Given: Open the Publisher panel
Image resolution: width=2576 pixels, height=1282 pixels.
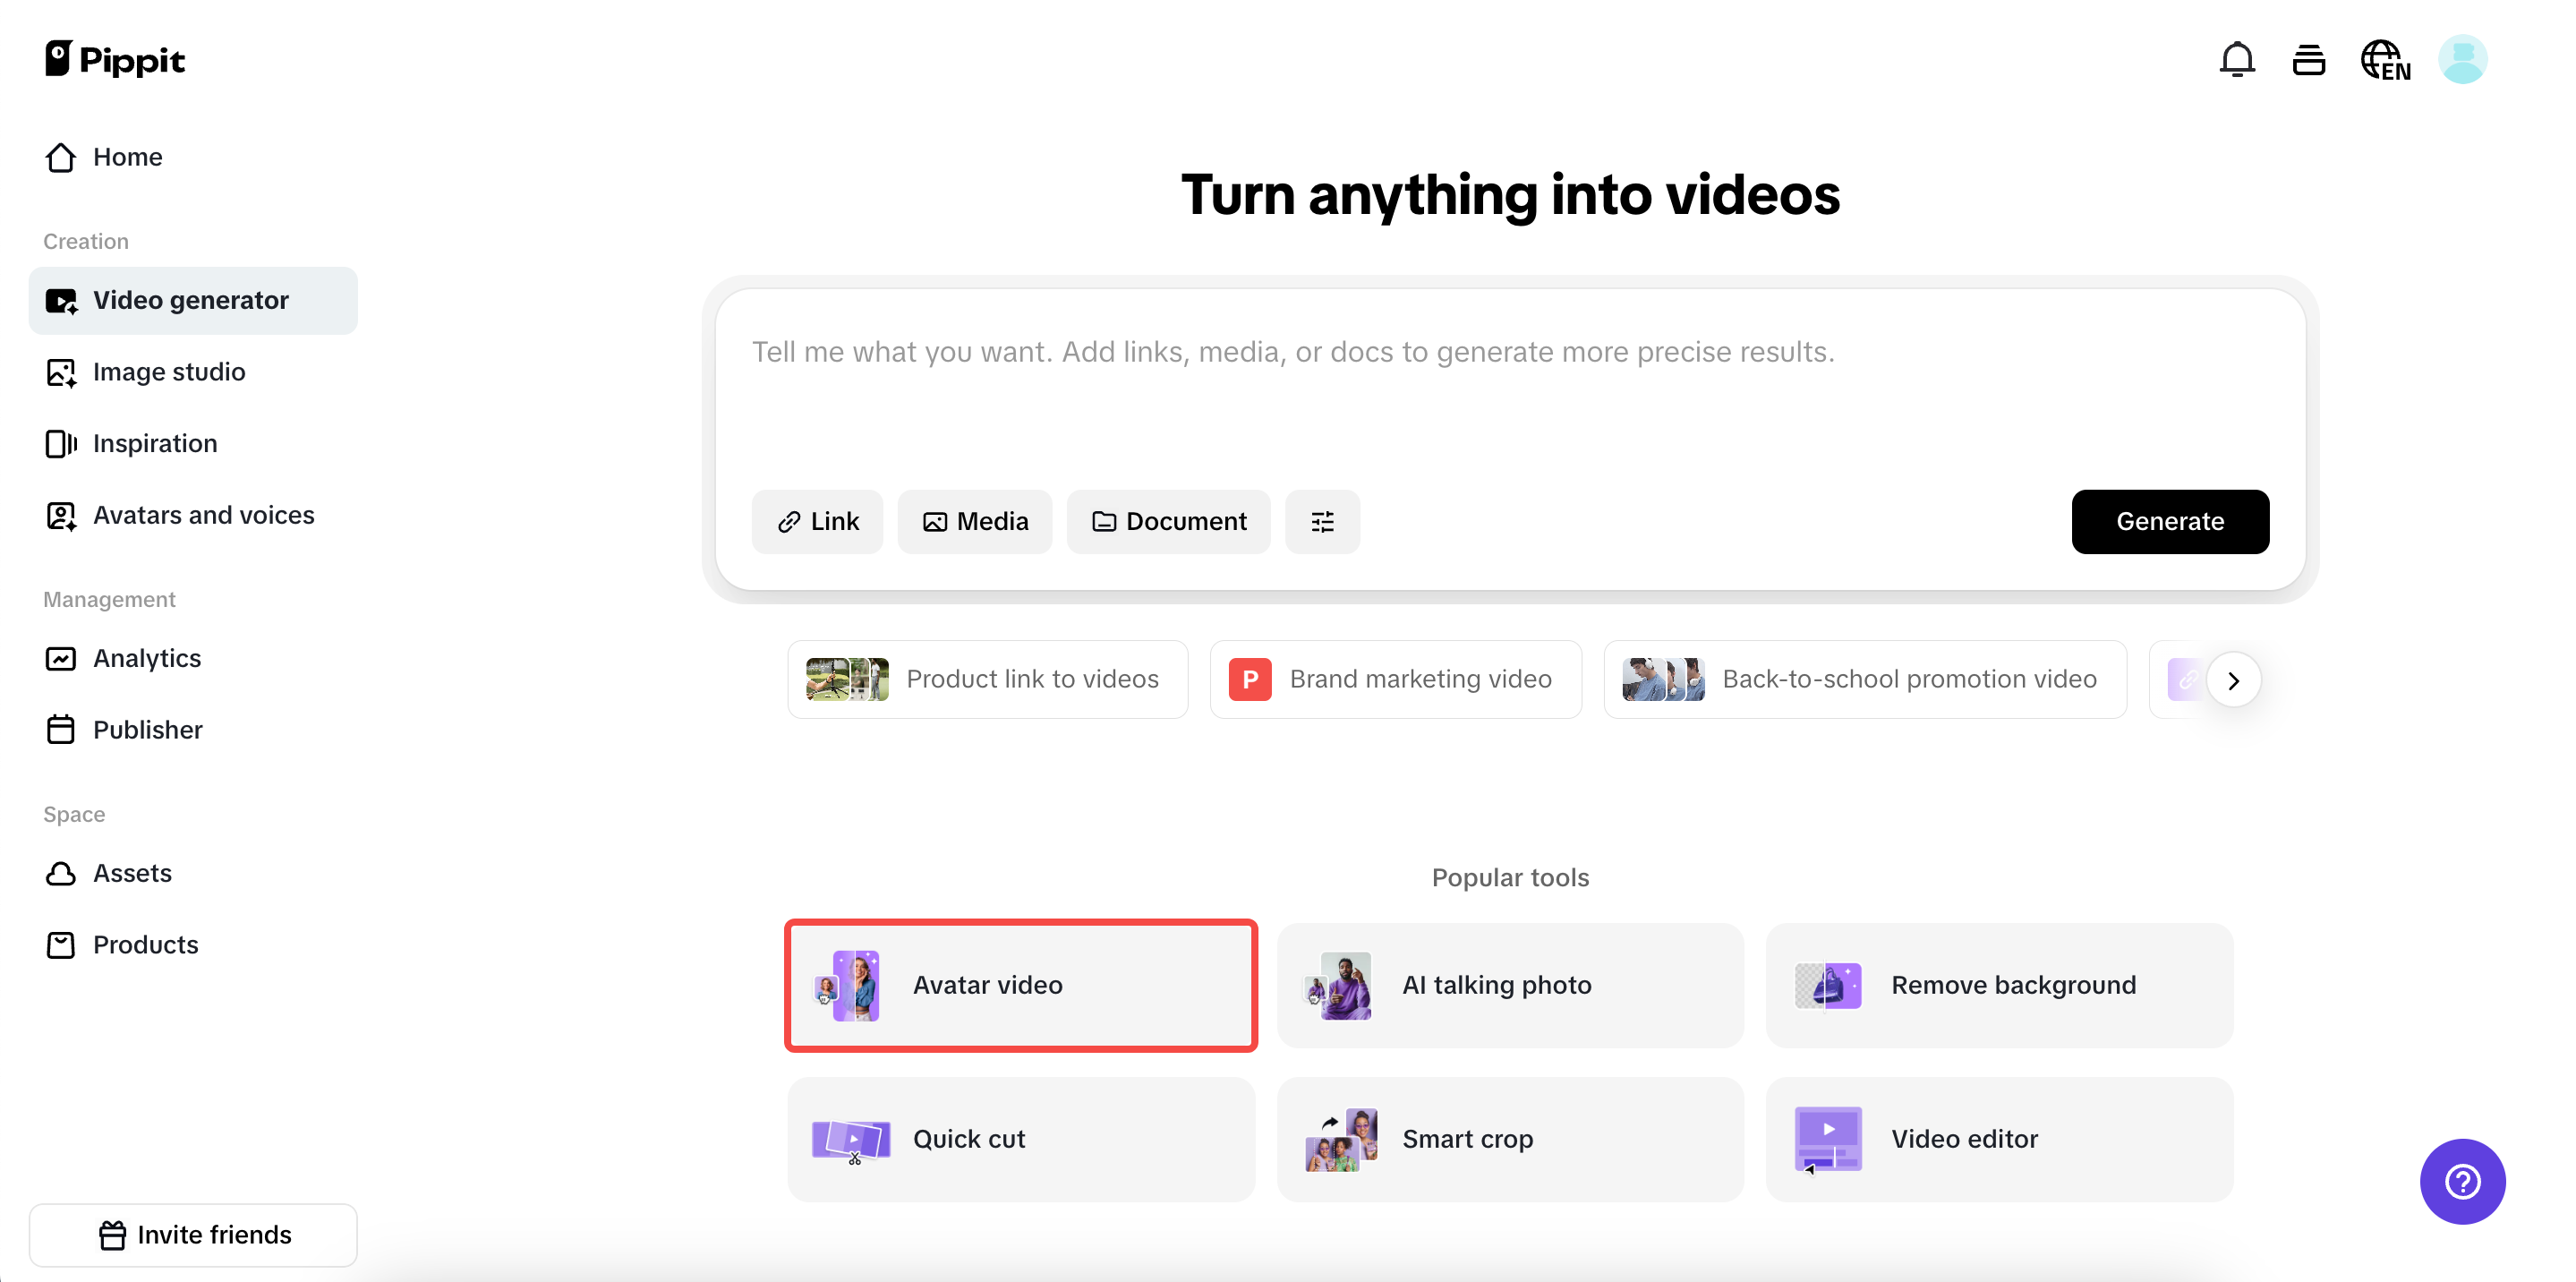Looking at the screenshot, I should pyautogui.click(x=147, y=730).
